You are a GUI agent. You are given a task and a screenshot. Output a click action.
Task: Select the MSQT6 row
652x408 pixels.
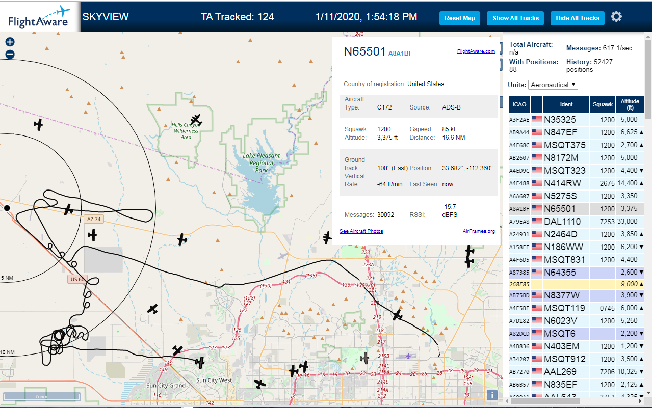tap(577, 333)
